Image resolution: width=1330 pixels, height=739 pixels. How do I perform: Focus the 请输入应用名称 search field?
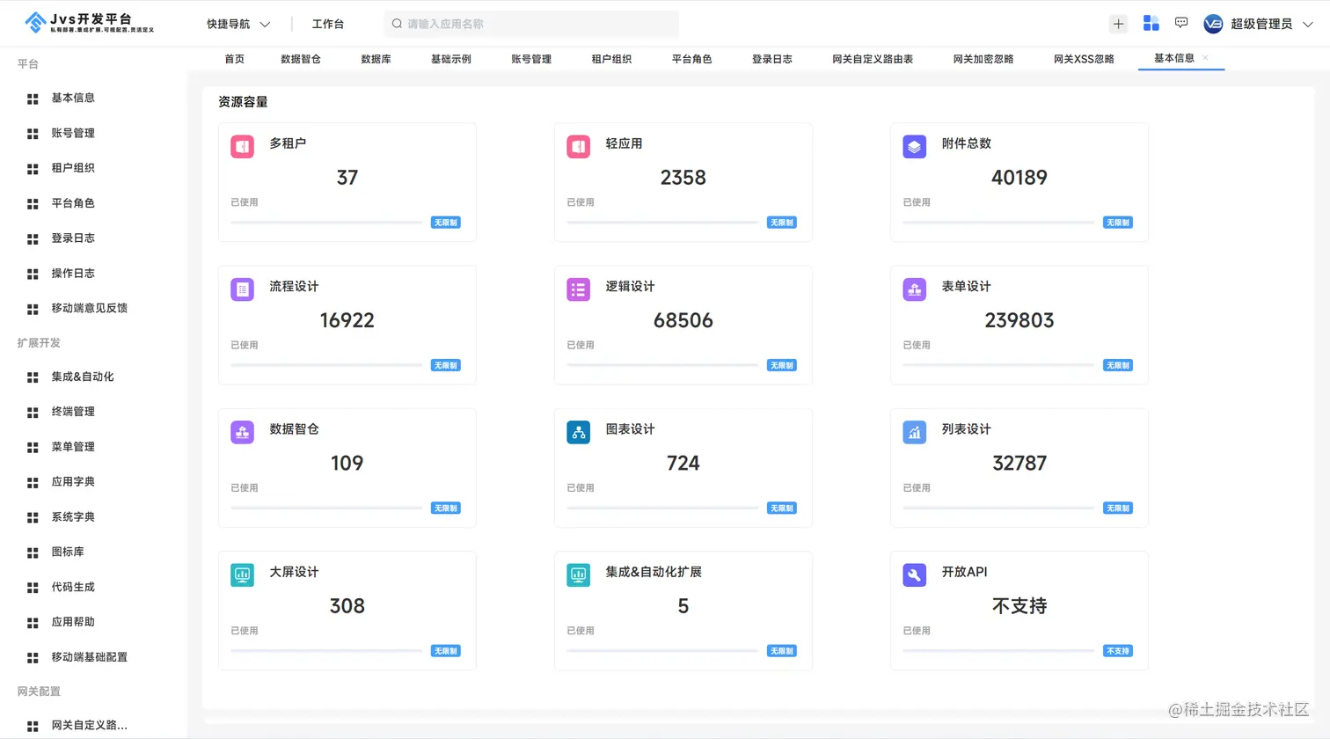point(531,24)
